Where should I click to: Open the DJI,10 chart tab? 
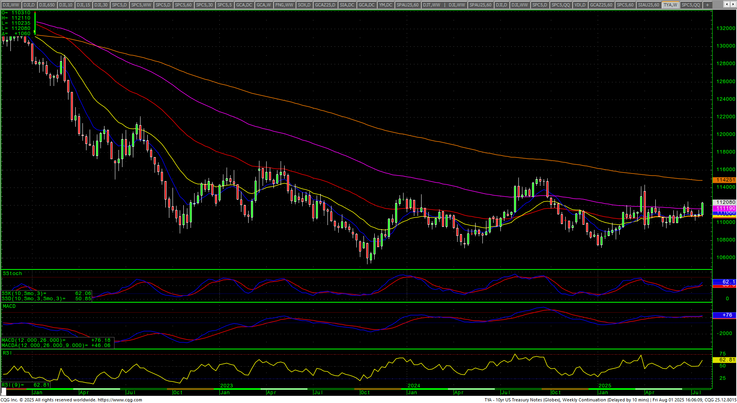click(66, 5)
